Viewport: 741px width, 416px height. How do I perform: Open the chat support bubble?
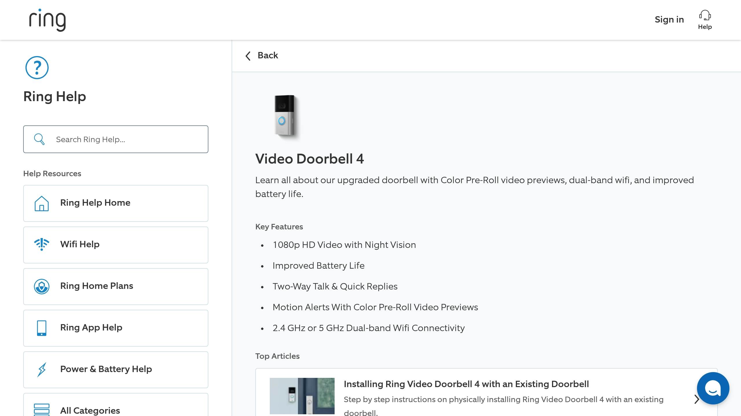[x=713, y=388]
